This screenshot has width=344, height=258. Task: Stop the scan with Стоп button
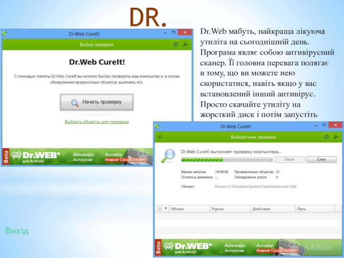[x=321, y=160]
